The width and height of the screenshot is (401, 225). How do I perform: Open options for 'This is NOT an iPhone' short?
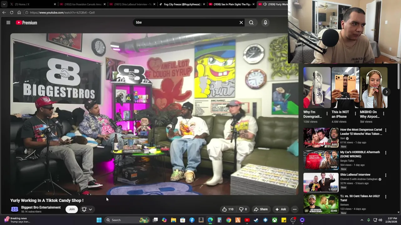click(355, 114)
